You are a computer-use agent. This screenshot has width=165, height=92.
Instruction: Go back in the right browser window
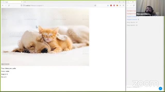click(128, 6)
